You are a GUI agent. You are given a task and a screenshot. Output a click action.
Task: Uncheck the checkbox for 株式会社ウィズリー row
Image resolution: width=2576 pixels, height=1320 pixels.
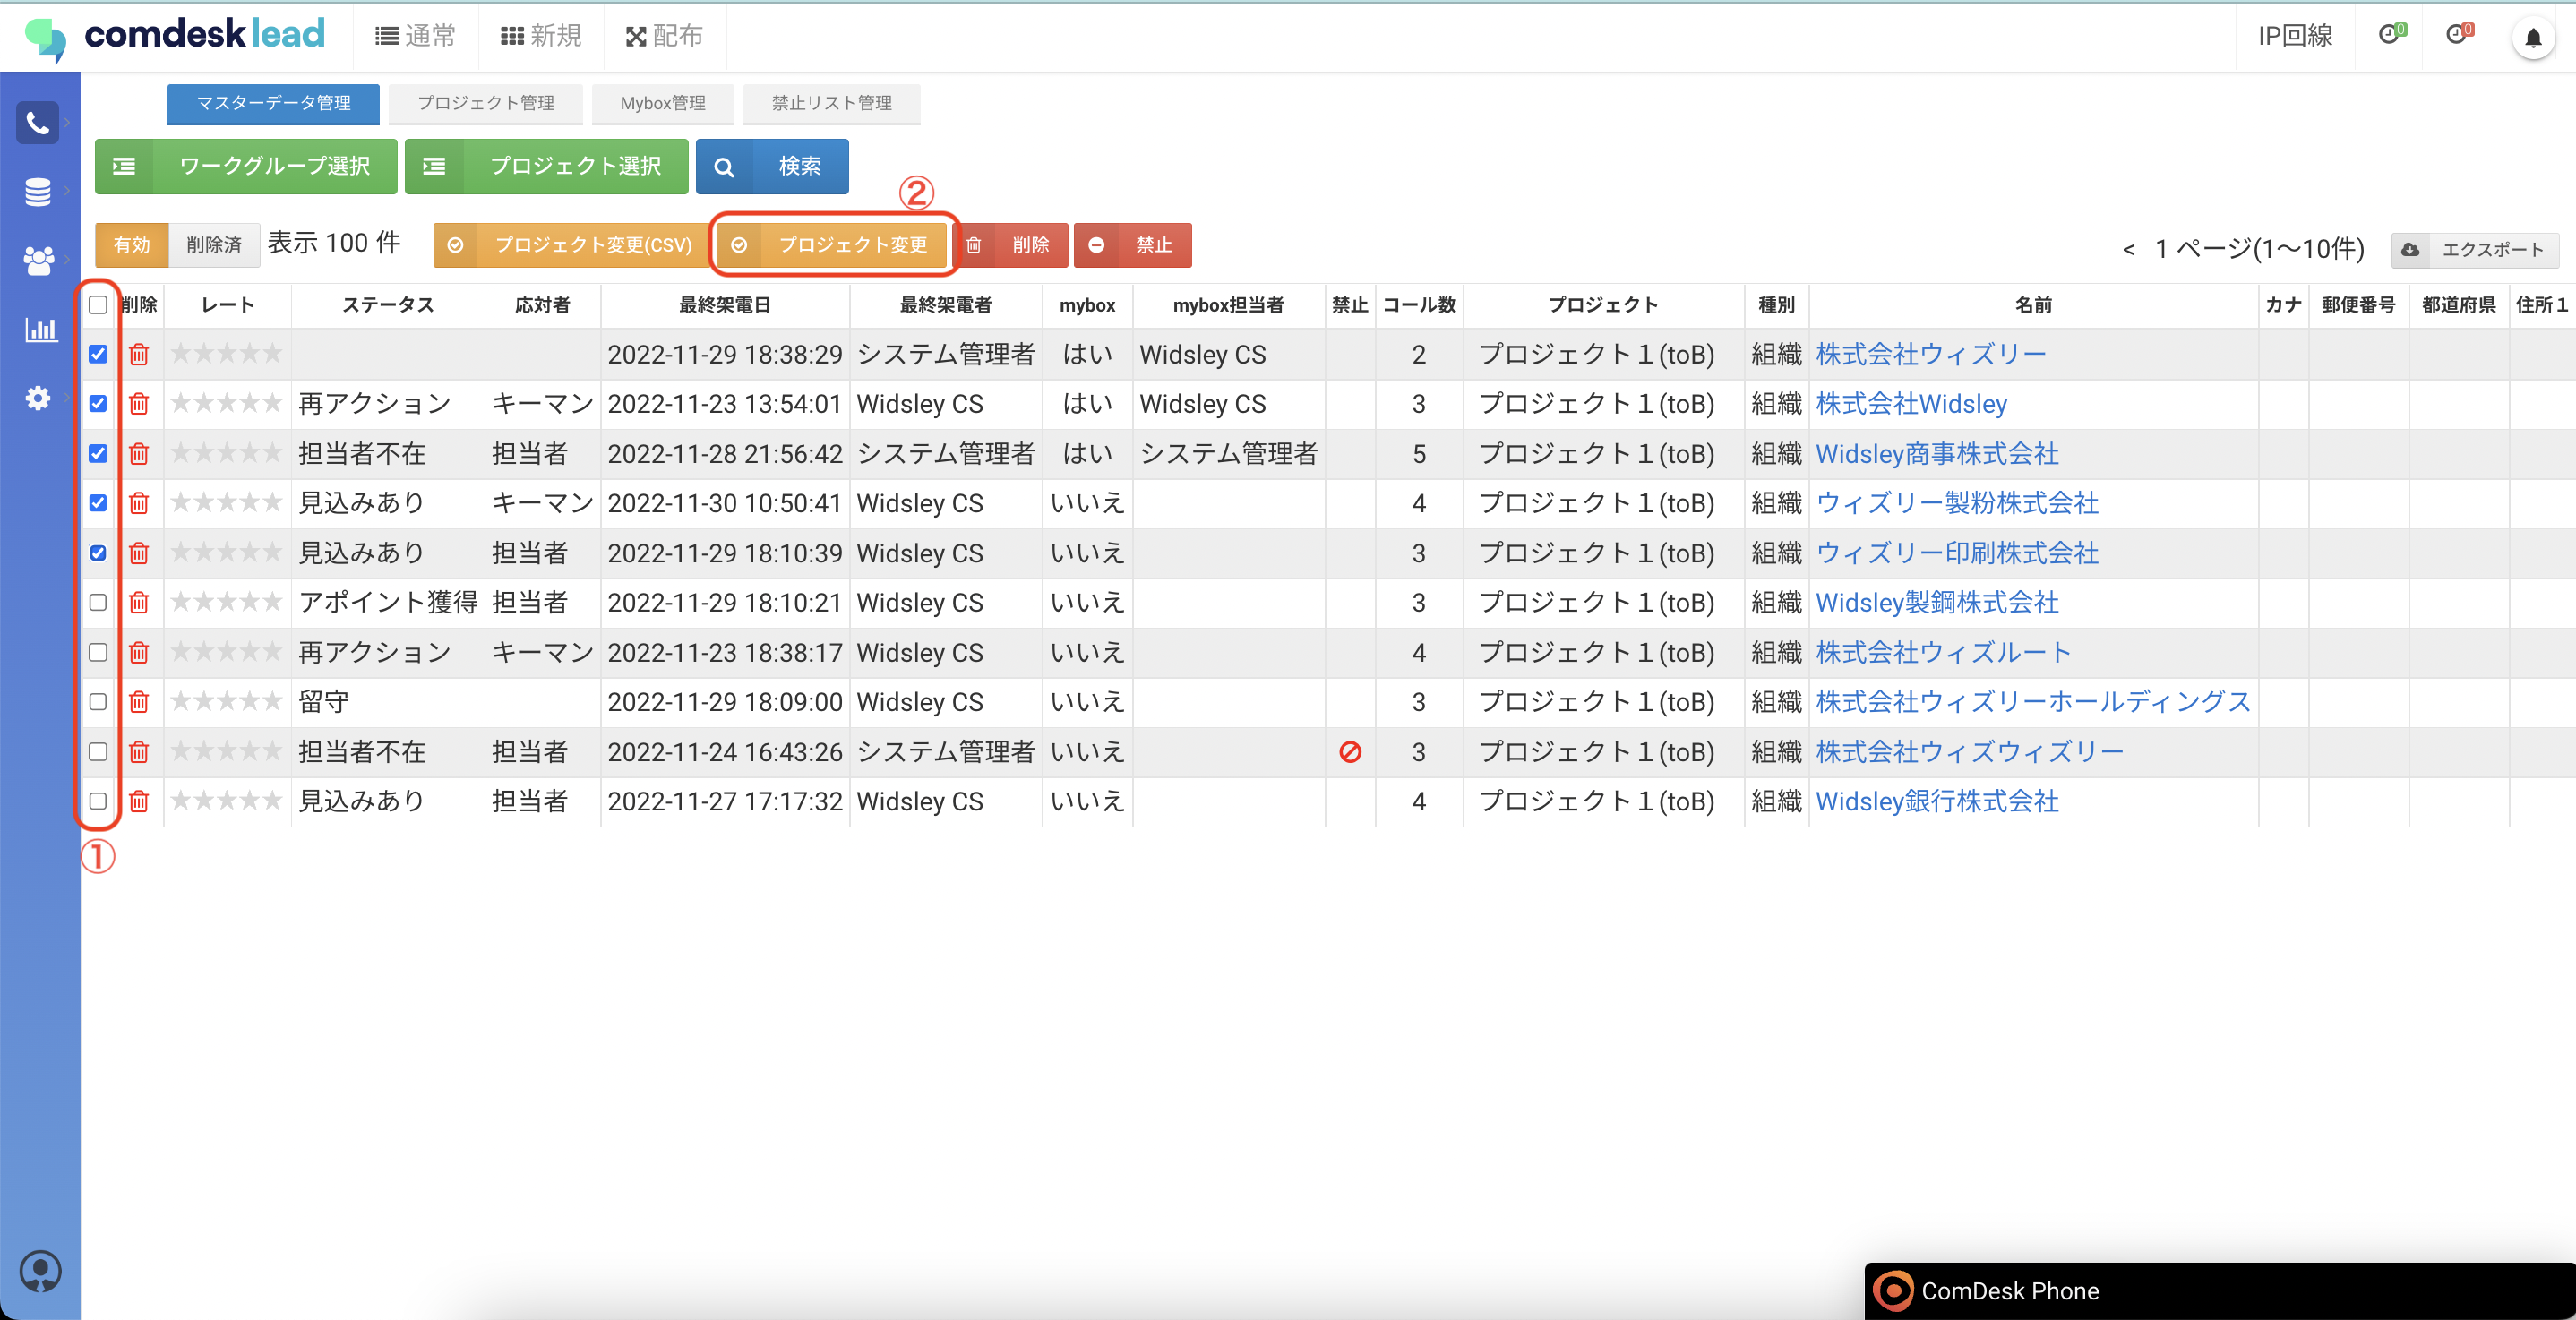(98, 354)
